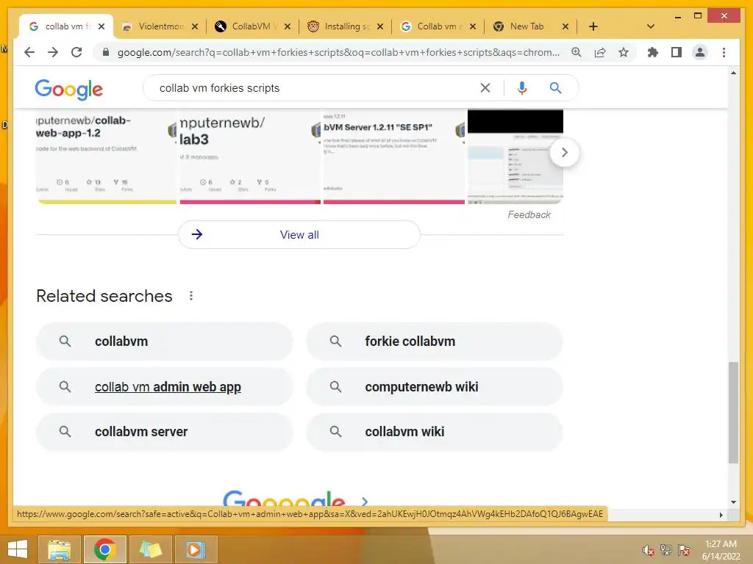The image size is (753, 564).
Task: Open the Action Center flag icon
Action: click(x=684, y=549)
